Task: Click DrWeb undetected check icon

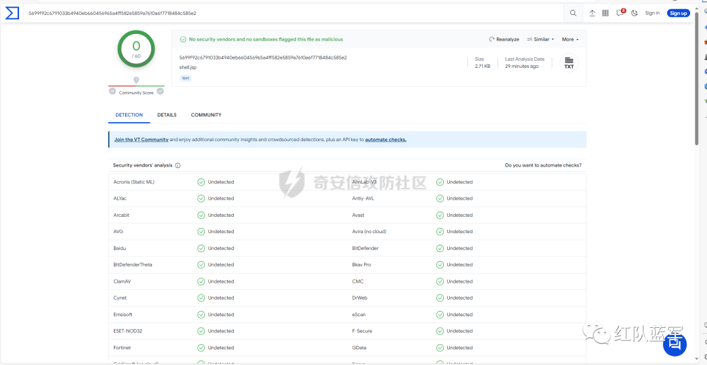Action: (x=440, y=298)
